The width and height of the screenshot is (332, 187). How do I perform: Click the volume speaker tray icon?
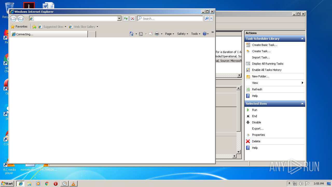(x=301, y=184)
